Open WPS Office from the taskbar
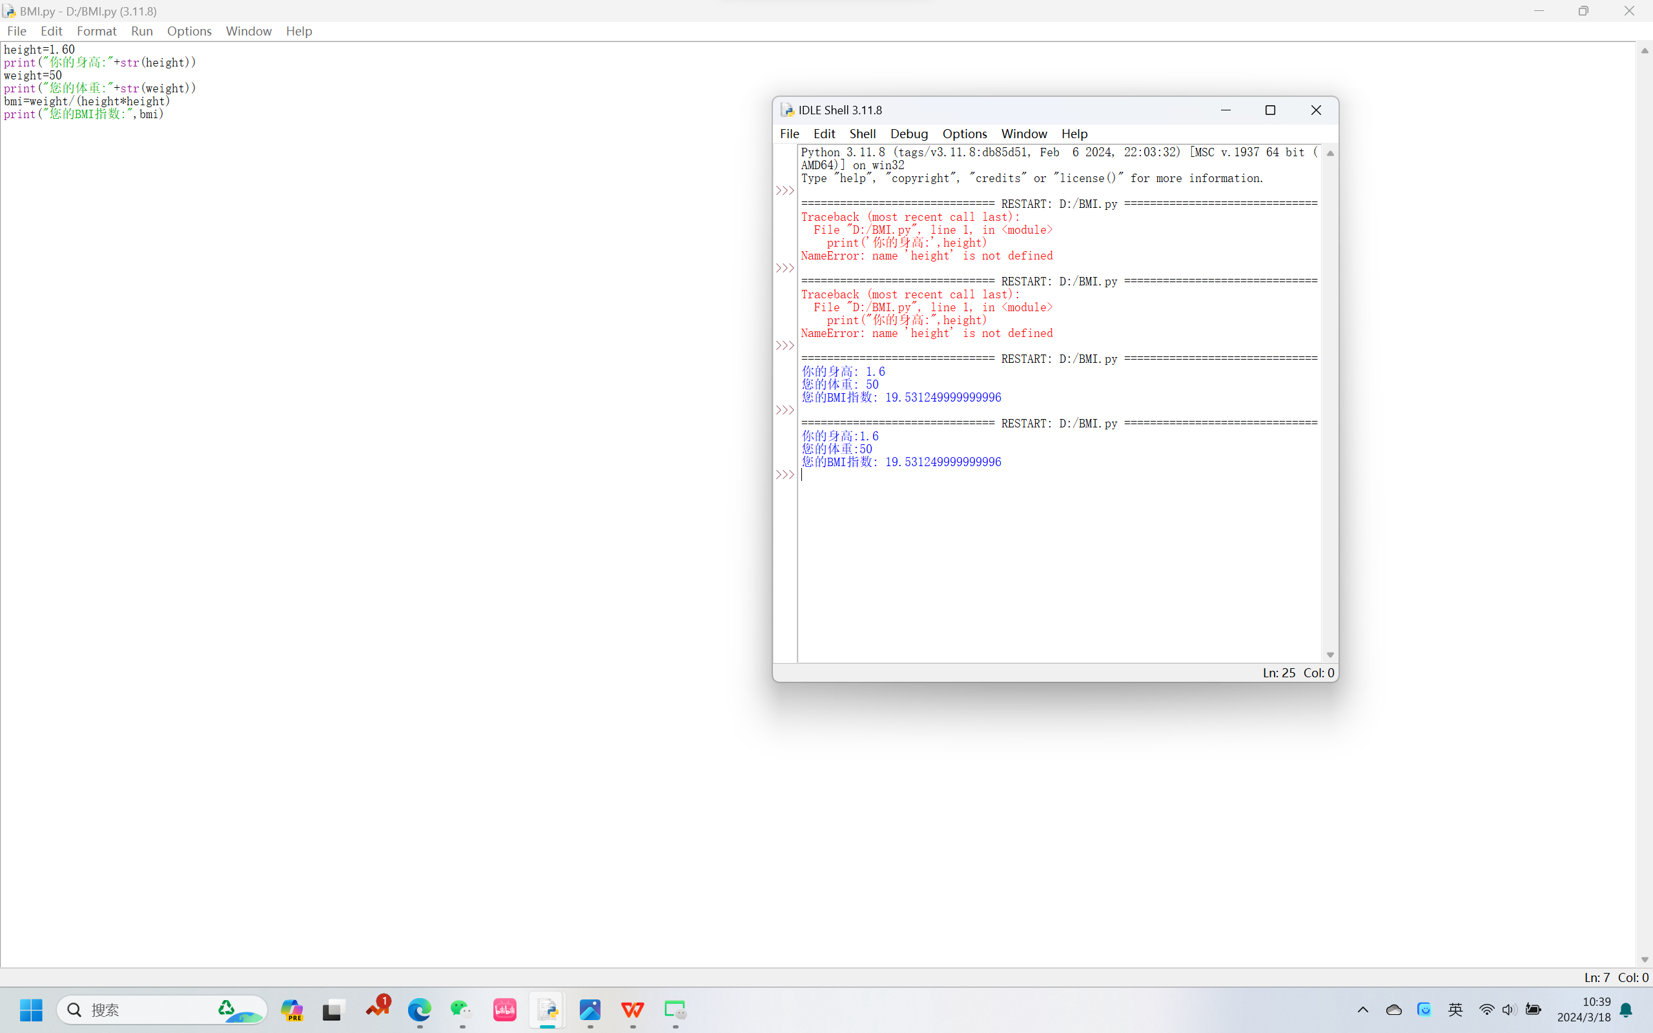This screenshot has height=1033, width=1653. [x=633, y=1009]
